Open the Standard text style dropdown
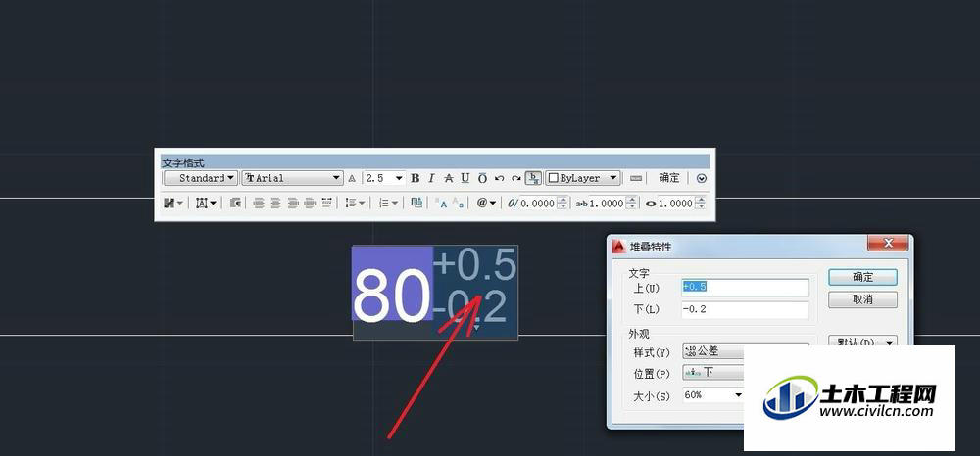 [201, 178]
